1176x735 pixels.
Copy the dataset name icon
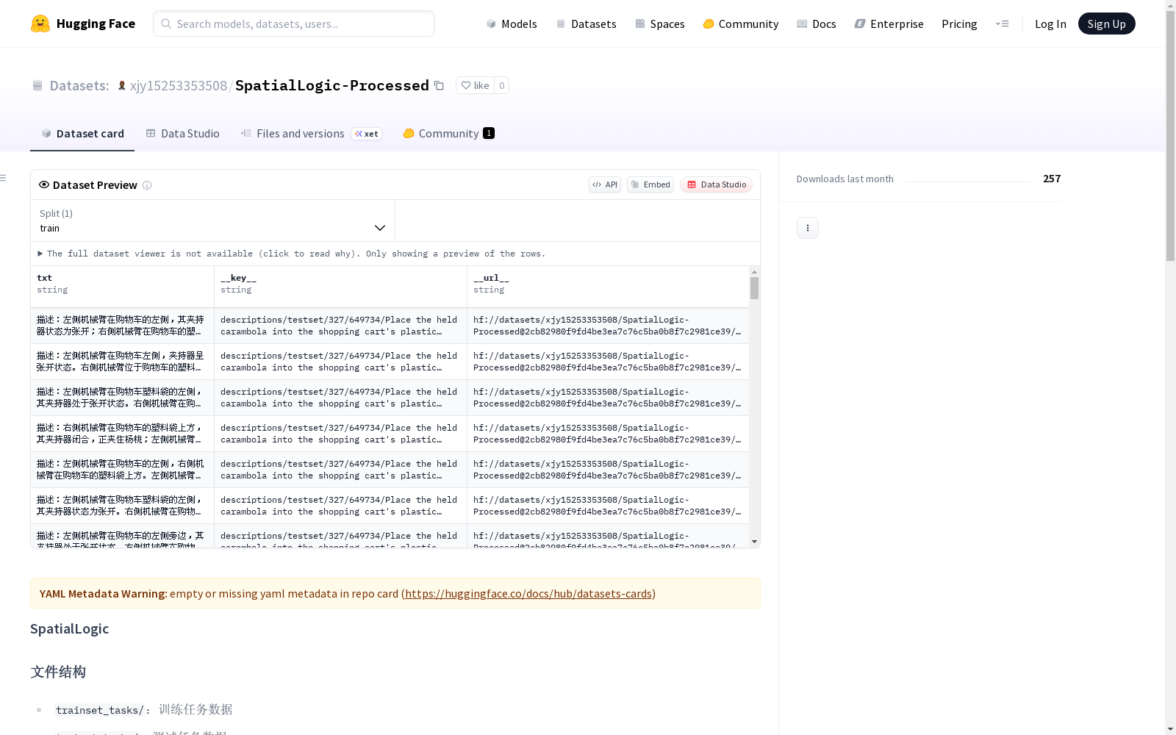(x=439, y=85)
